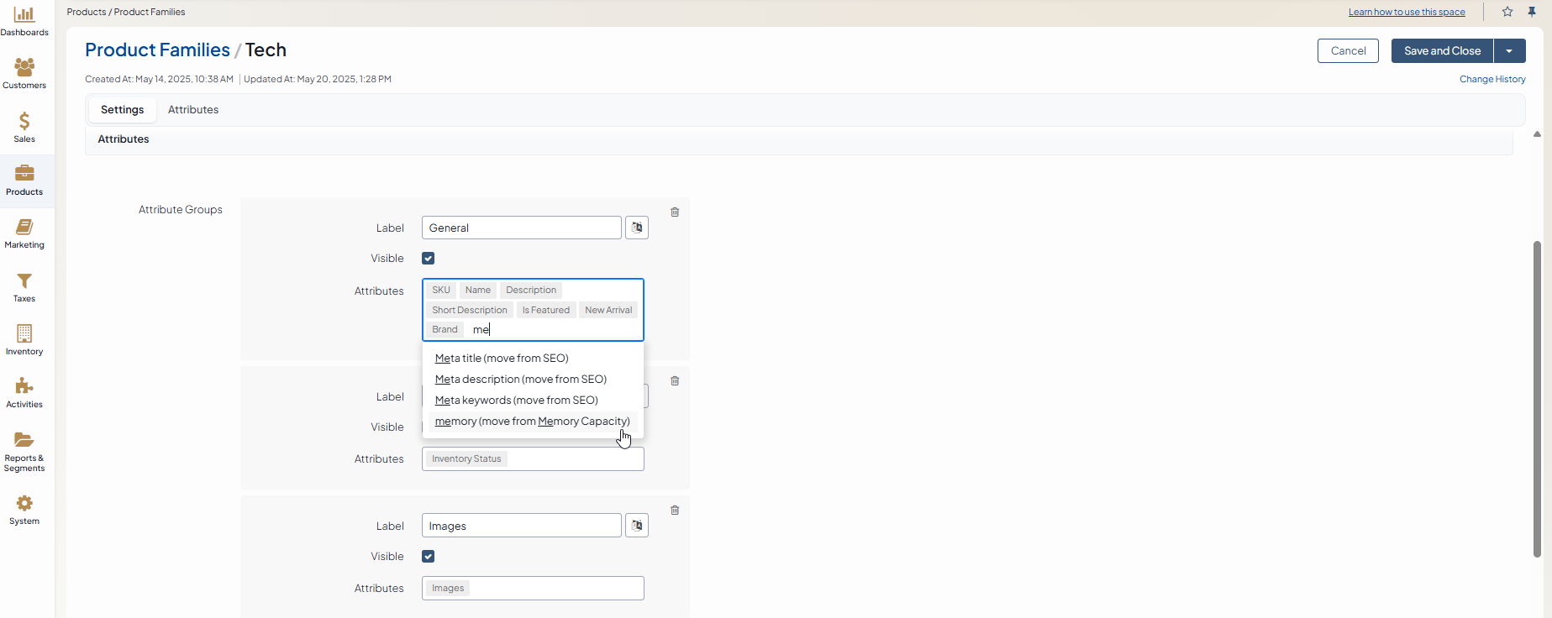The image size is (1552, 618).
Task: Pick Meta keywords suggestion
Action: (x=516, y=401)
